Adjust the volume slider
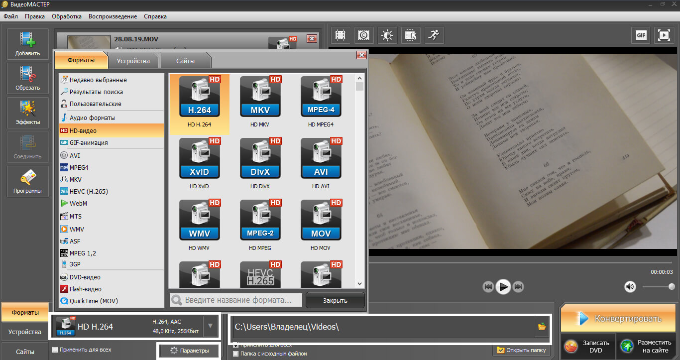The width and height of the screenshot is (680, 360). [658, 286]
